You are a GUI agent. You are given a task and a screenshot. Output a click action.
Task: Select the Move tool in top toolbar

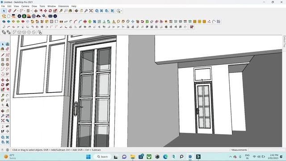pyautogui.click(x=46, y=11)
